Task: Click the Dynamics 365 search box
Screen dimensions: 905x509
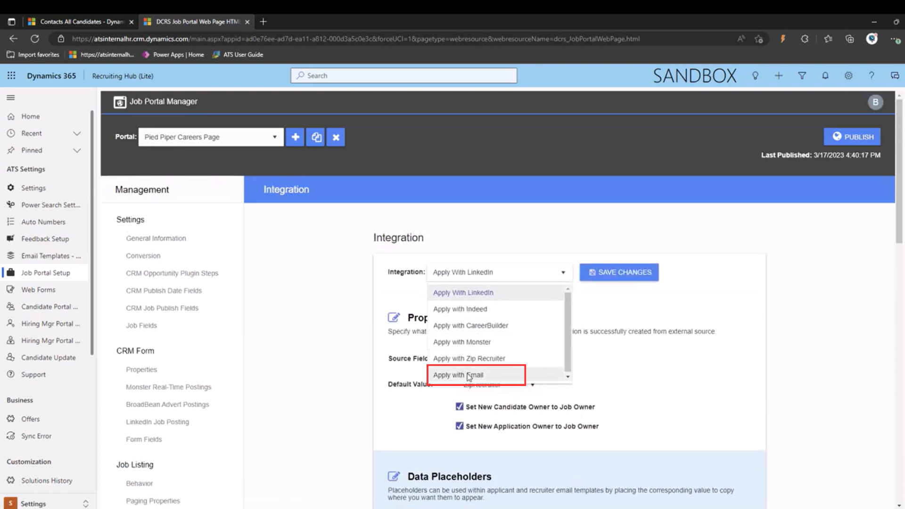Action: [x=404, y=75]
